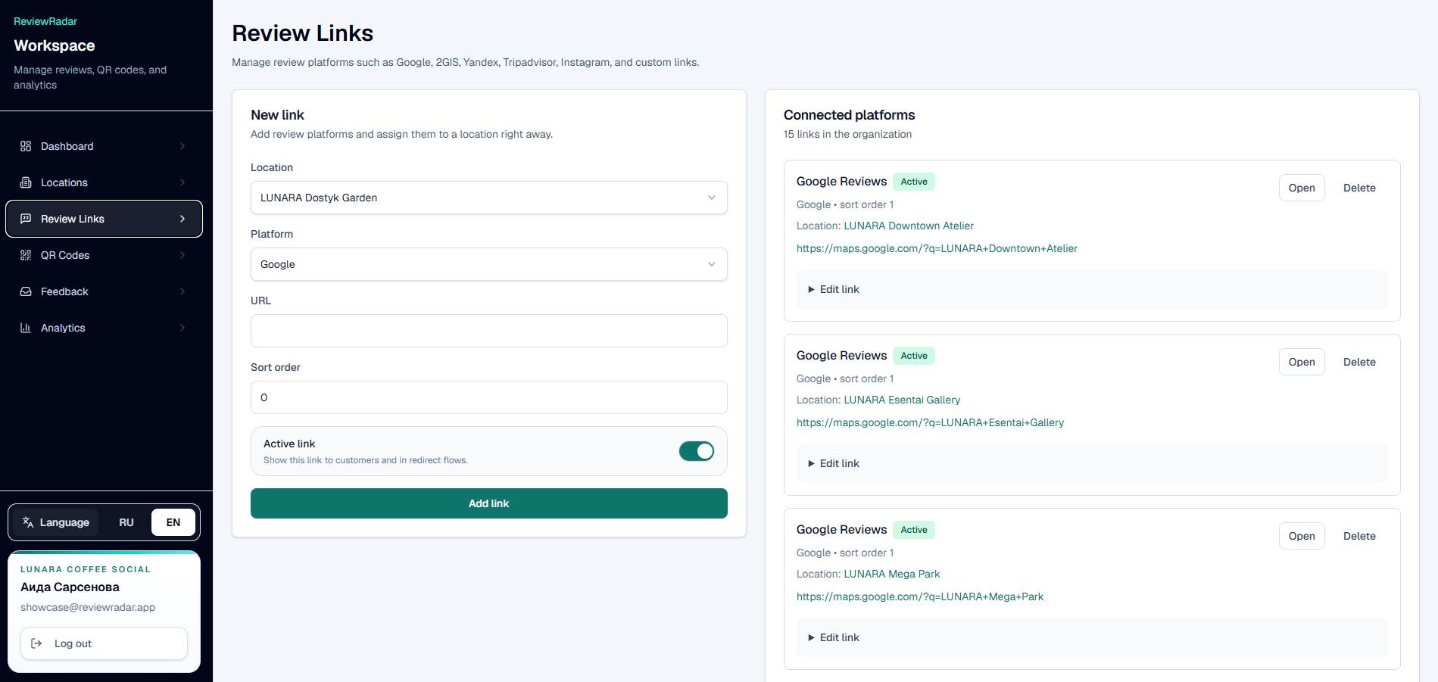Viewport: 1438px width, 682px height.
Task: Click the LUNARA Downtown Atelier location name
Action: point(909,226)
